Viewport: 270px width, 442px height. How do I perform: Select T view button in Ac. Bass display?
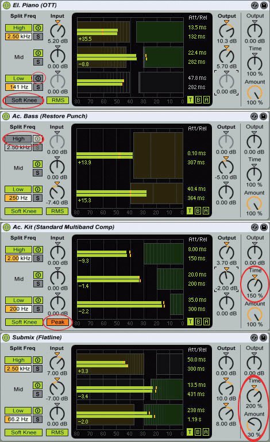click(x=190, y=210)
